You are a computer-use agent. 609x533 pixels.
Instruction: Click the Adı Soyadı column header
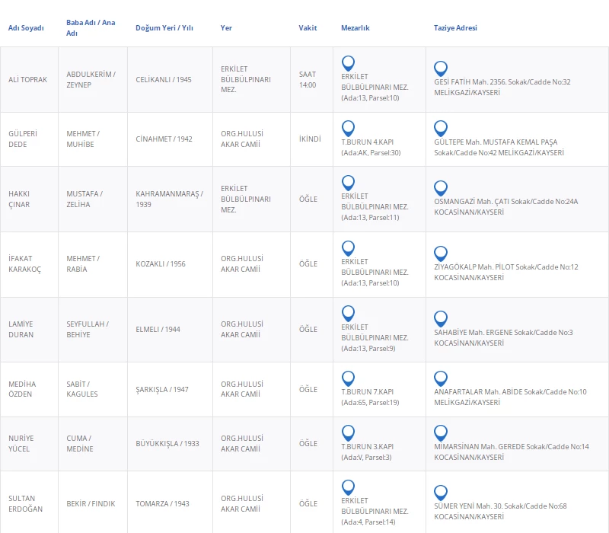tap(26, 28)
